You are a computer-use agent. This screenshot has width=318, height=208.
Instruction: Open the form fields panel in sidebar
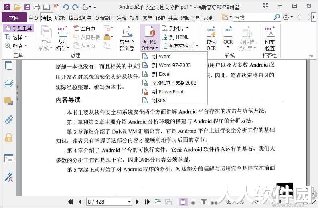click(x=9, y=158)
